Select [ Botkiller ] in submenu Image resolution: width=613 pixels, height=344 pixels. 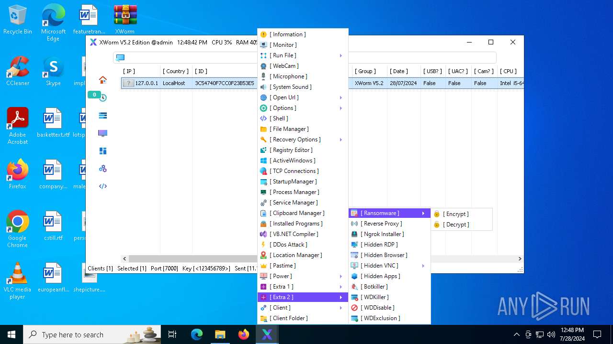click(x=389, y=287)
